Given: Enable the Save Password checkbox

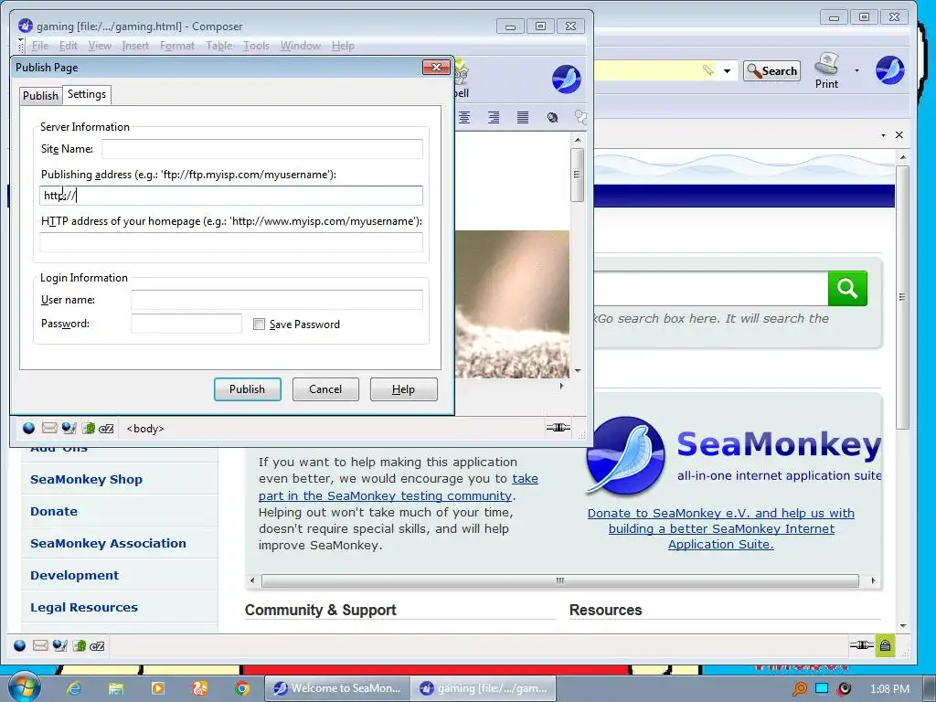Looking at the screenshot, I should 259,324.
